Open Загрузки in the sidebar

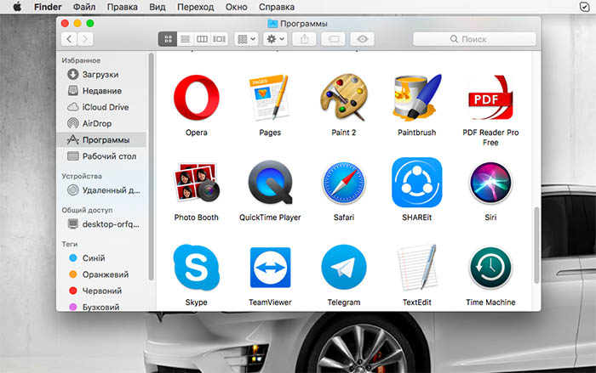pos(100,75)
